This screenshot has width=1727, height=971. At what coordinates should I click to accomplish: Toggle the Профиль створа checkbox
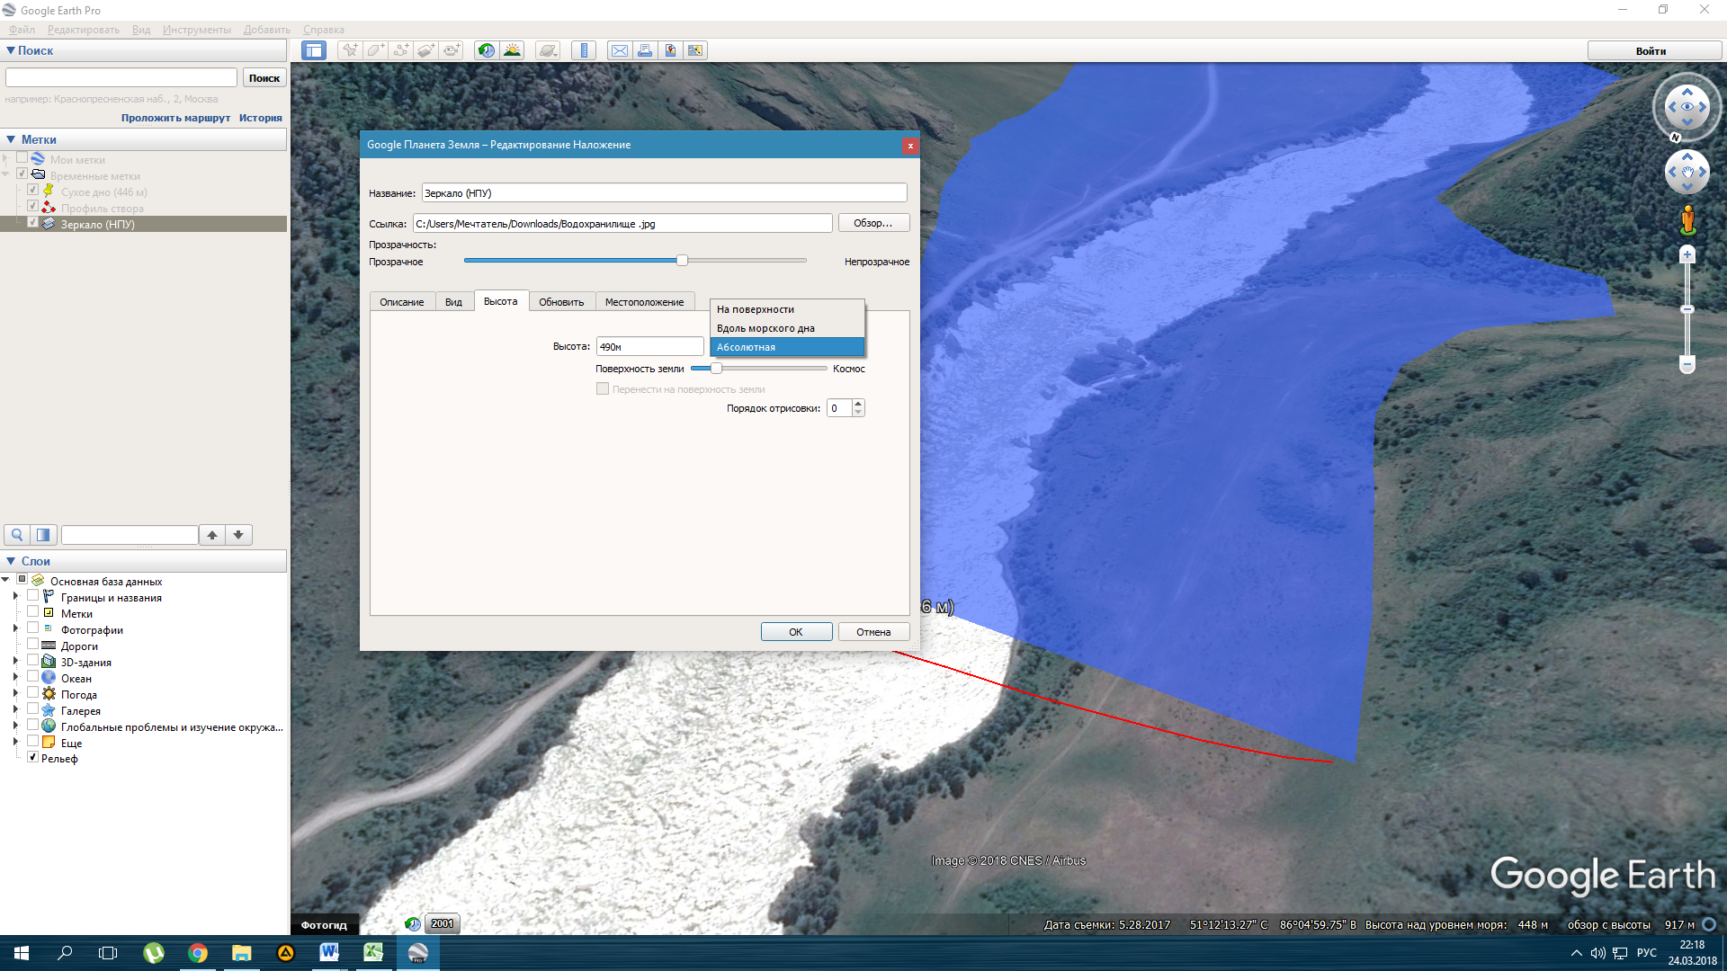[x=33, y=207]
